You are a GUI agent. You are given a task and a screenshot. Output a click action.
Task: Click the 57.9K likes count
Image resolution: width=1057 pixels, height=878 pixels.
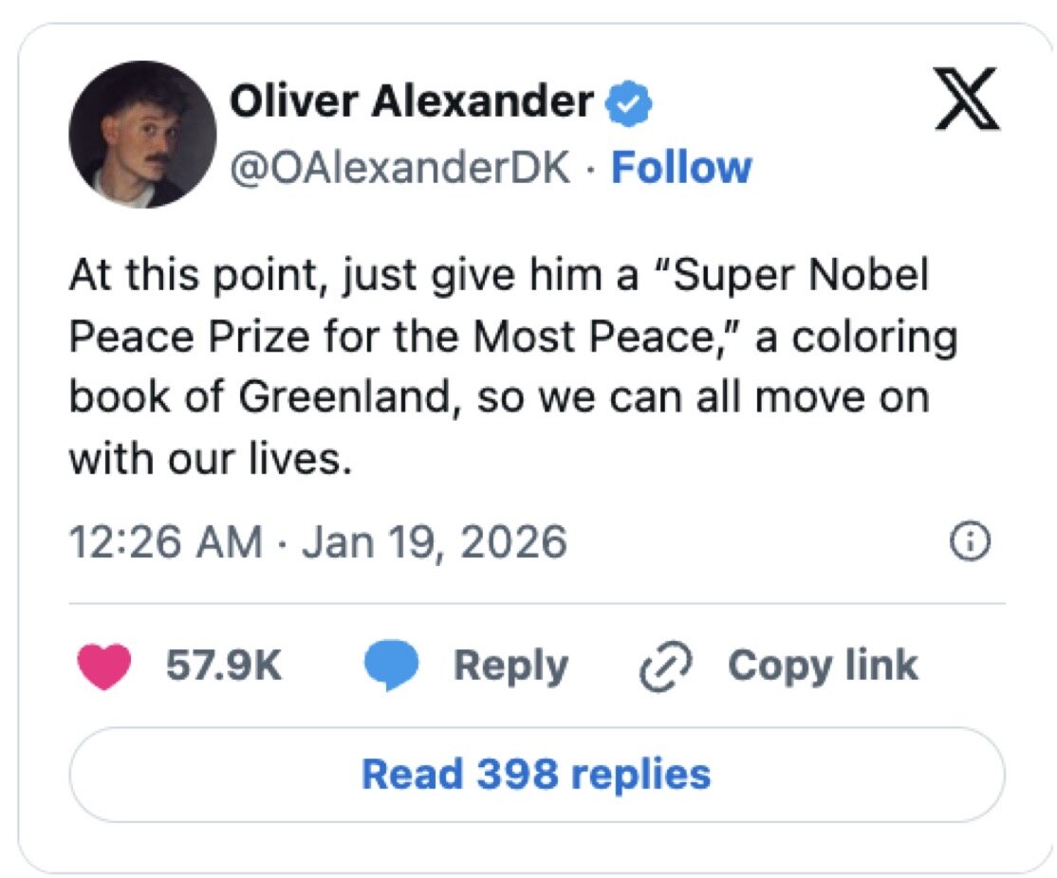[x=224, y=666]
